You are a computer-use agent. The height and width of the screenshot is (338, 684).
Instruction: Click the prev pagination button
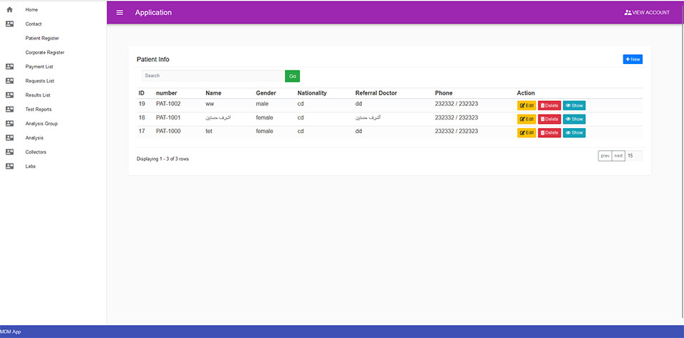click(x=605, y=156)
